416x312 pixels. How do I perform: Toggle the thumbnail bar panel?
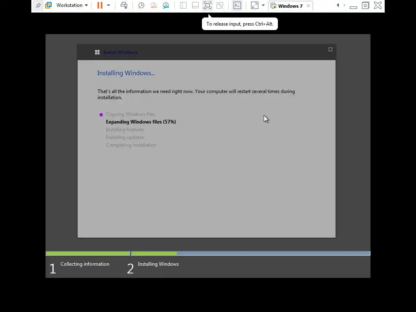pyautogui.click(x=195, y=5)
